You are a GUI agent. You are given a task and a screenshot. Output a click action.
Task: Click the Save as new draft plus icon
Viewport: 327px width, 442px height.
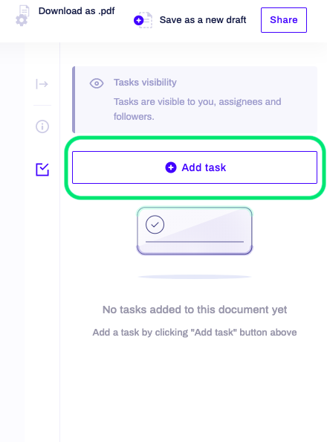pos(138,20)
